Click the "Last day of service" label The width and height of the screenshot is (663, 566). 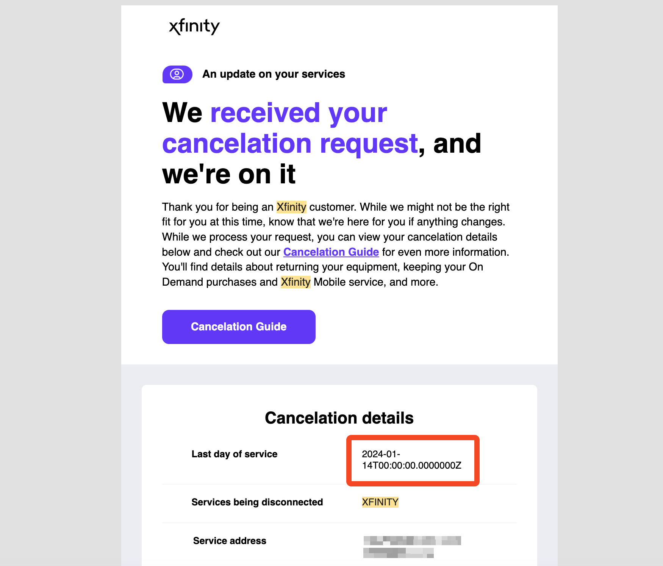[x=234, y=454]
